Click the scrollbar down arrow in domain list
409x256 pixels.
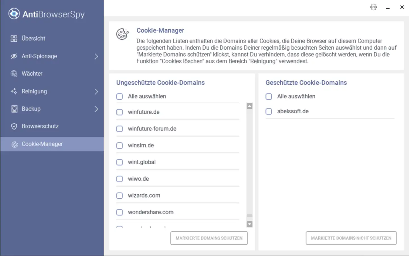(x=250, y=224)
